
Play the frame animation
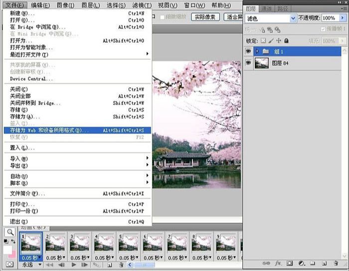[74, 265]
